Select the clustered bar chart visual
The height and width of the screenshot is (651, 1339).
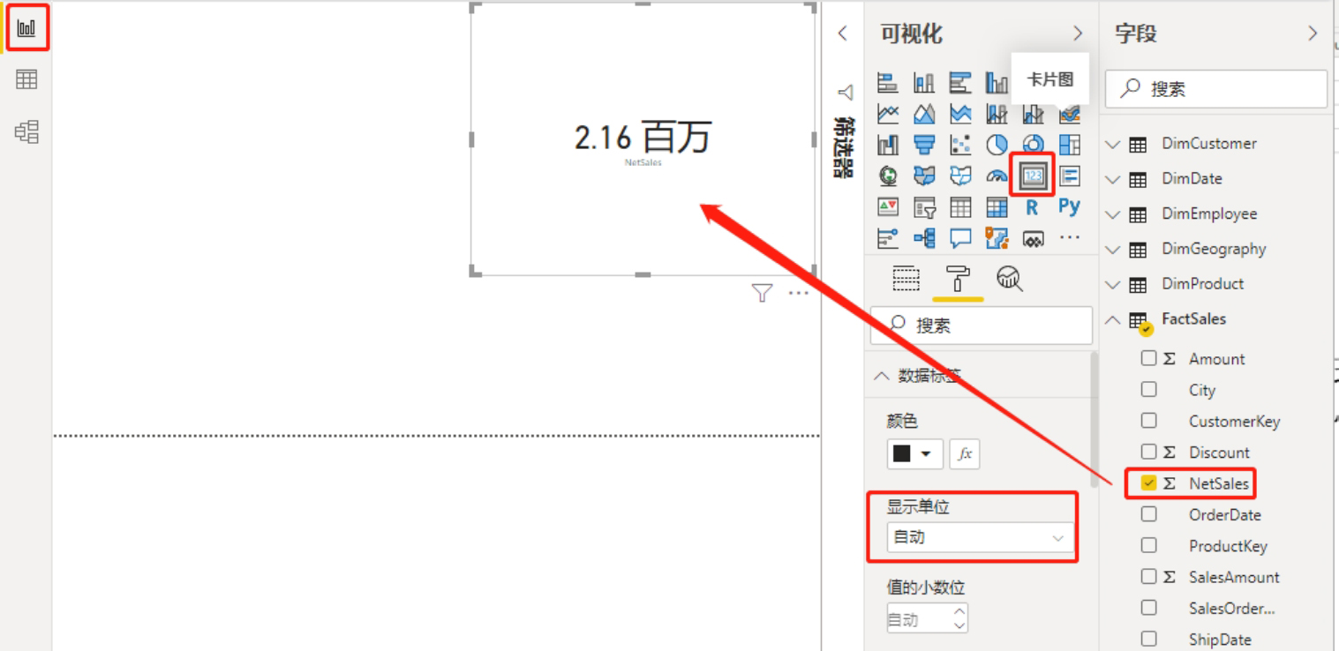[x=960, y=84]
